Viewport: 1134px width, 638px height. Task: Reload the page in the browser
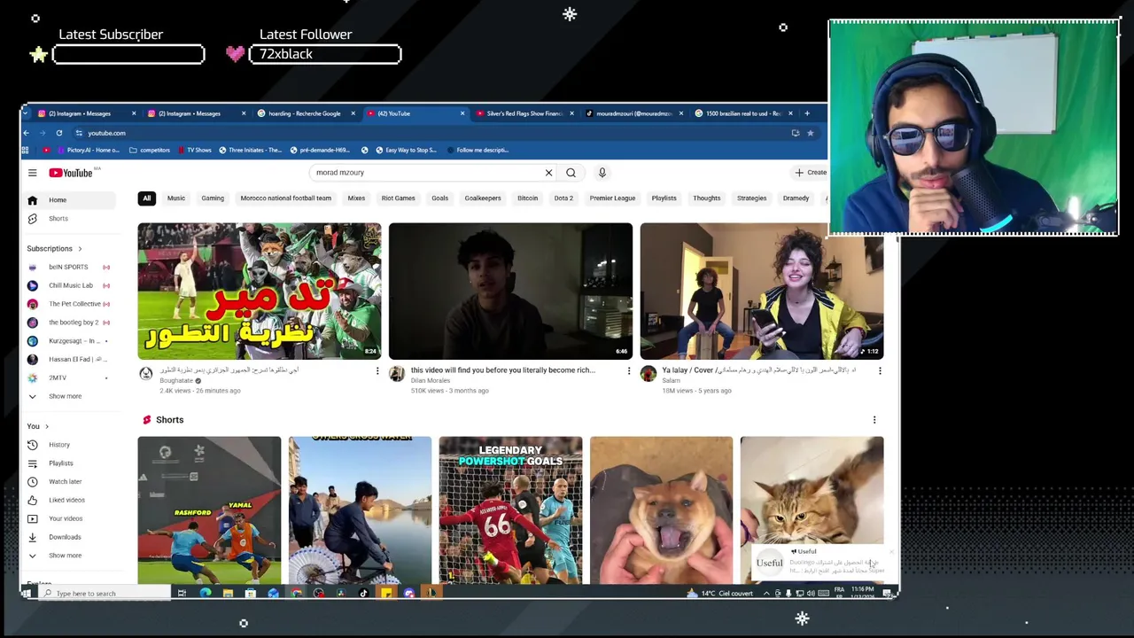[x=59, y=133]
